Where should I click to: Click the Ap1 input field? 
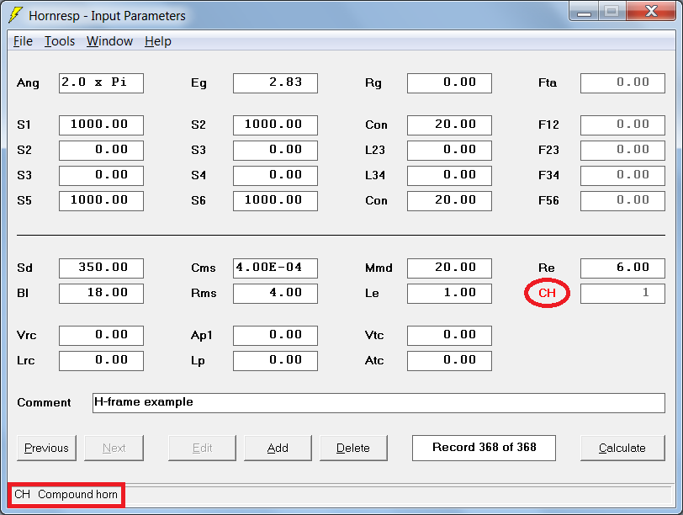(x=275, y=336)
